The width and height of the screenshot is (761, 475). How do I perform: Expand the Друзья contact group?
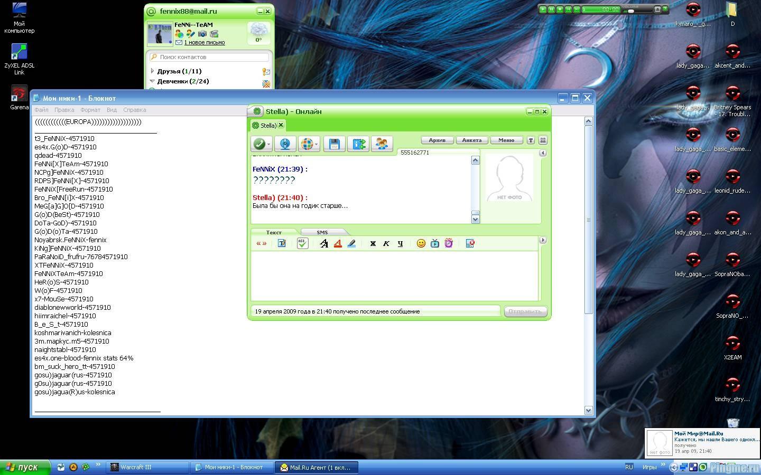click(x=152, y=71)
